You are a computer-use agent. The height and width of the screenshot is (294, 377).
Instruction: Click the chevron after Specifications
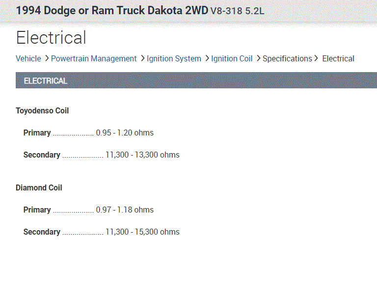pos(317,58)
